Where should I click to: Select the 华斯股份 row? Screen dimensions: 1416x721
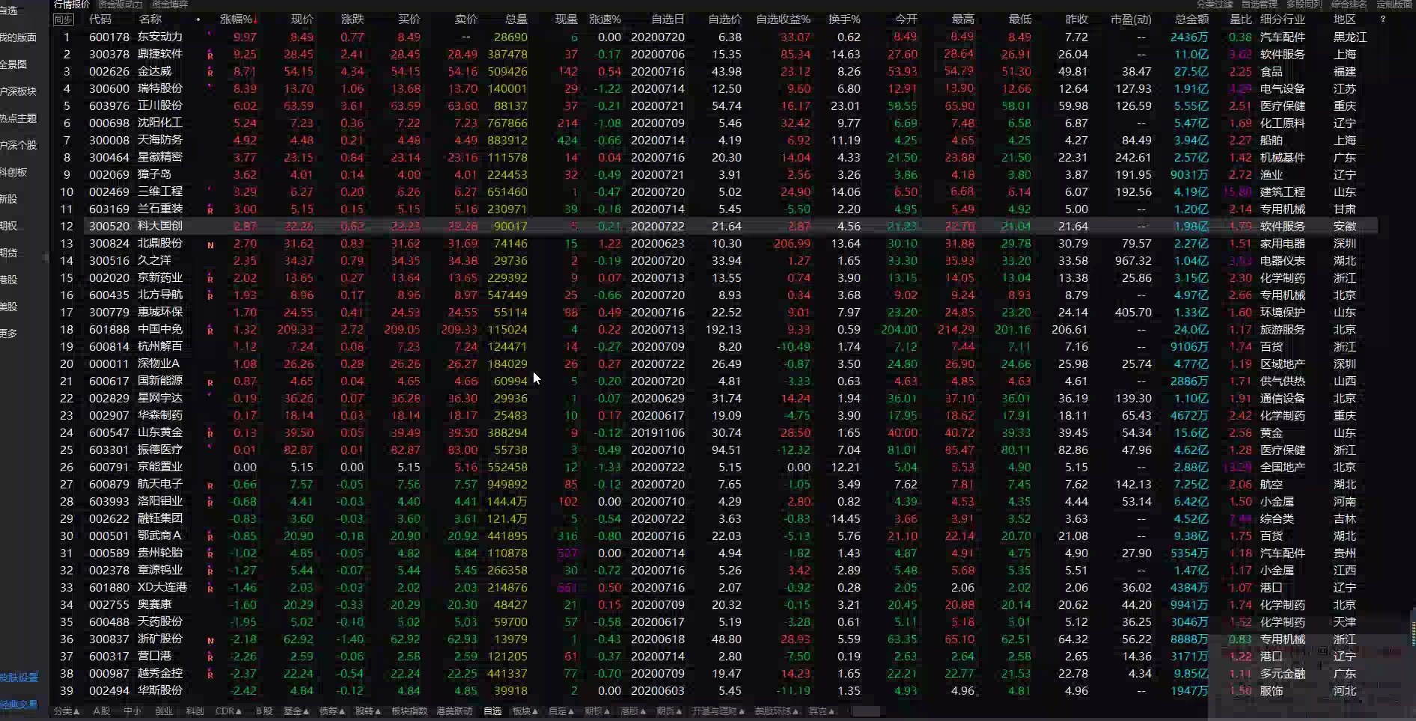pos(715,690)
